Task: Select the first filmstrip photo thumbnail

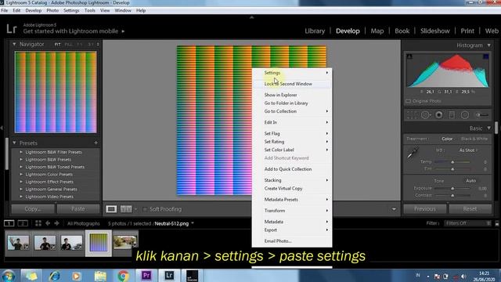Action: tap(18, 243)
